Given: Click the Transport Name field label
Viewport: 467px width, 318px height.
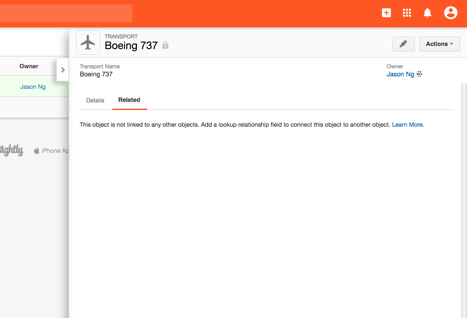Looking at the screenshot, I should 100,66.
